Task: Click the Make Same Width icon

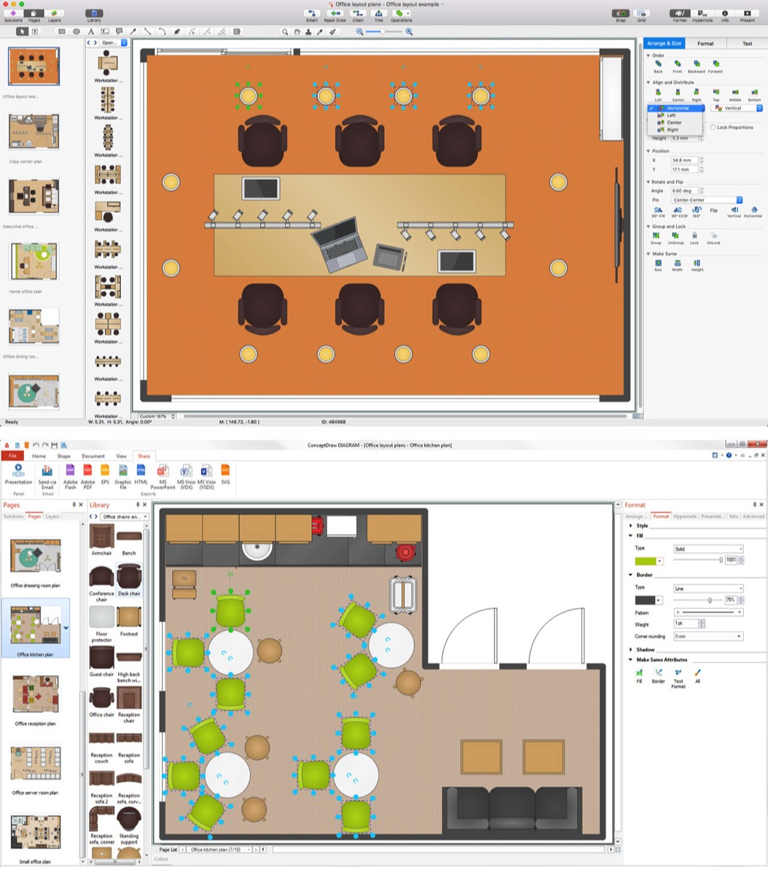Action: pos(678,263)
